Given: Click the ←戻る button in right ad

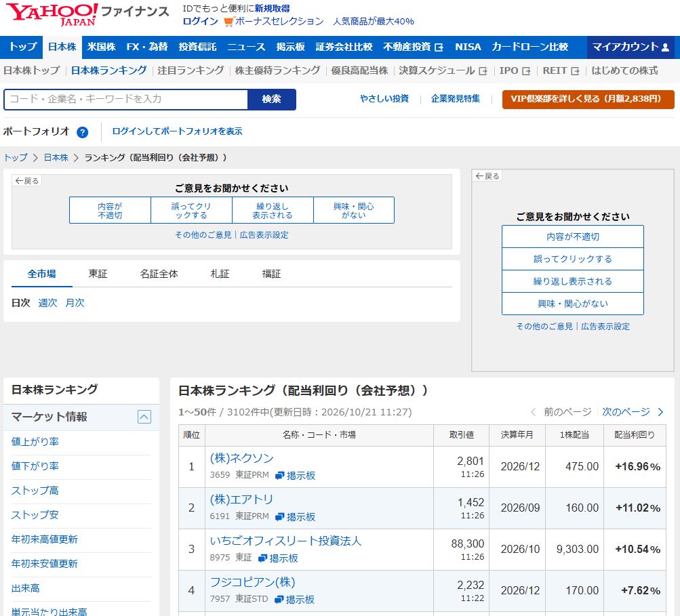Looking at the screenshot, I should pyautogui.click(x=487, y=176).
